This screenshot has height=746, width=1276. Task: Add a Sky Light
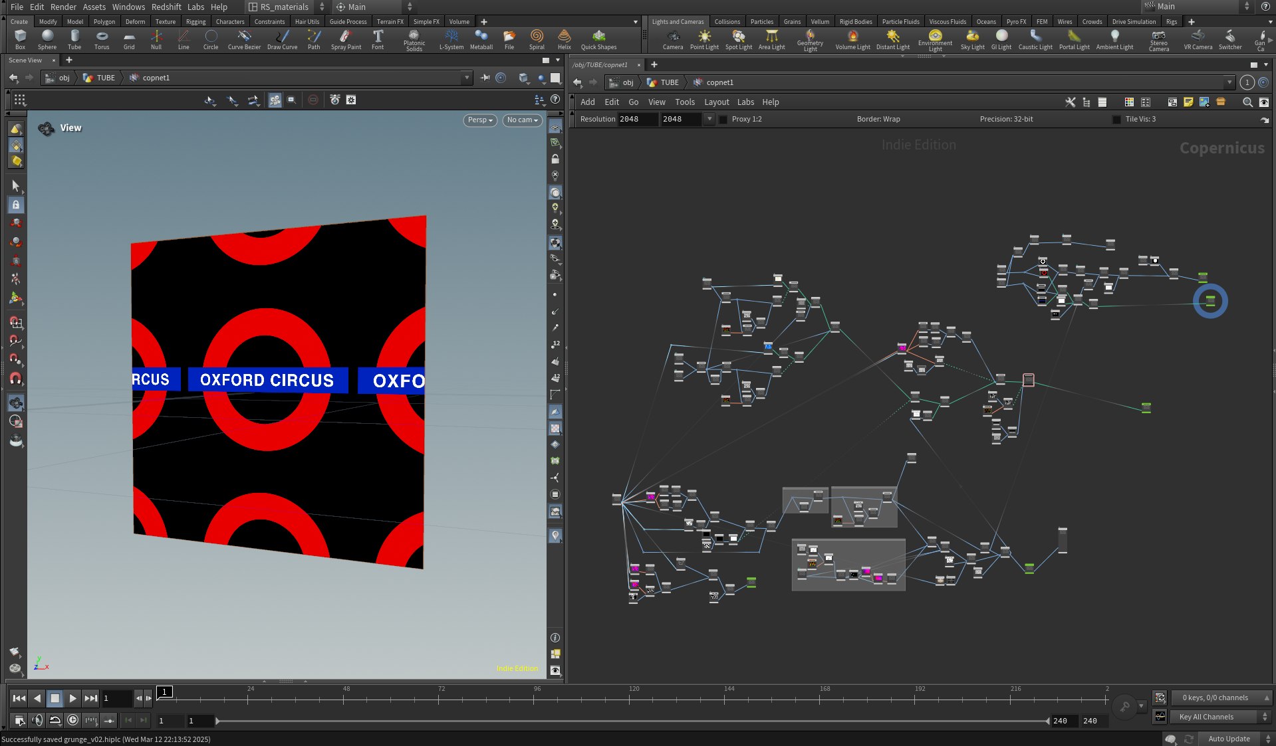(x=973, y=40)
